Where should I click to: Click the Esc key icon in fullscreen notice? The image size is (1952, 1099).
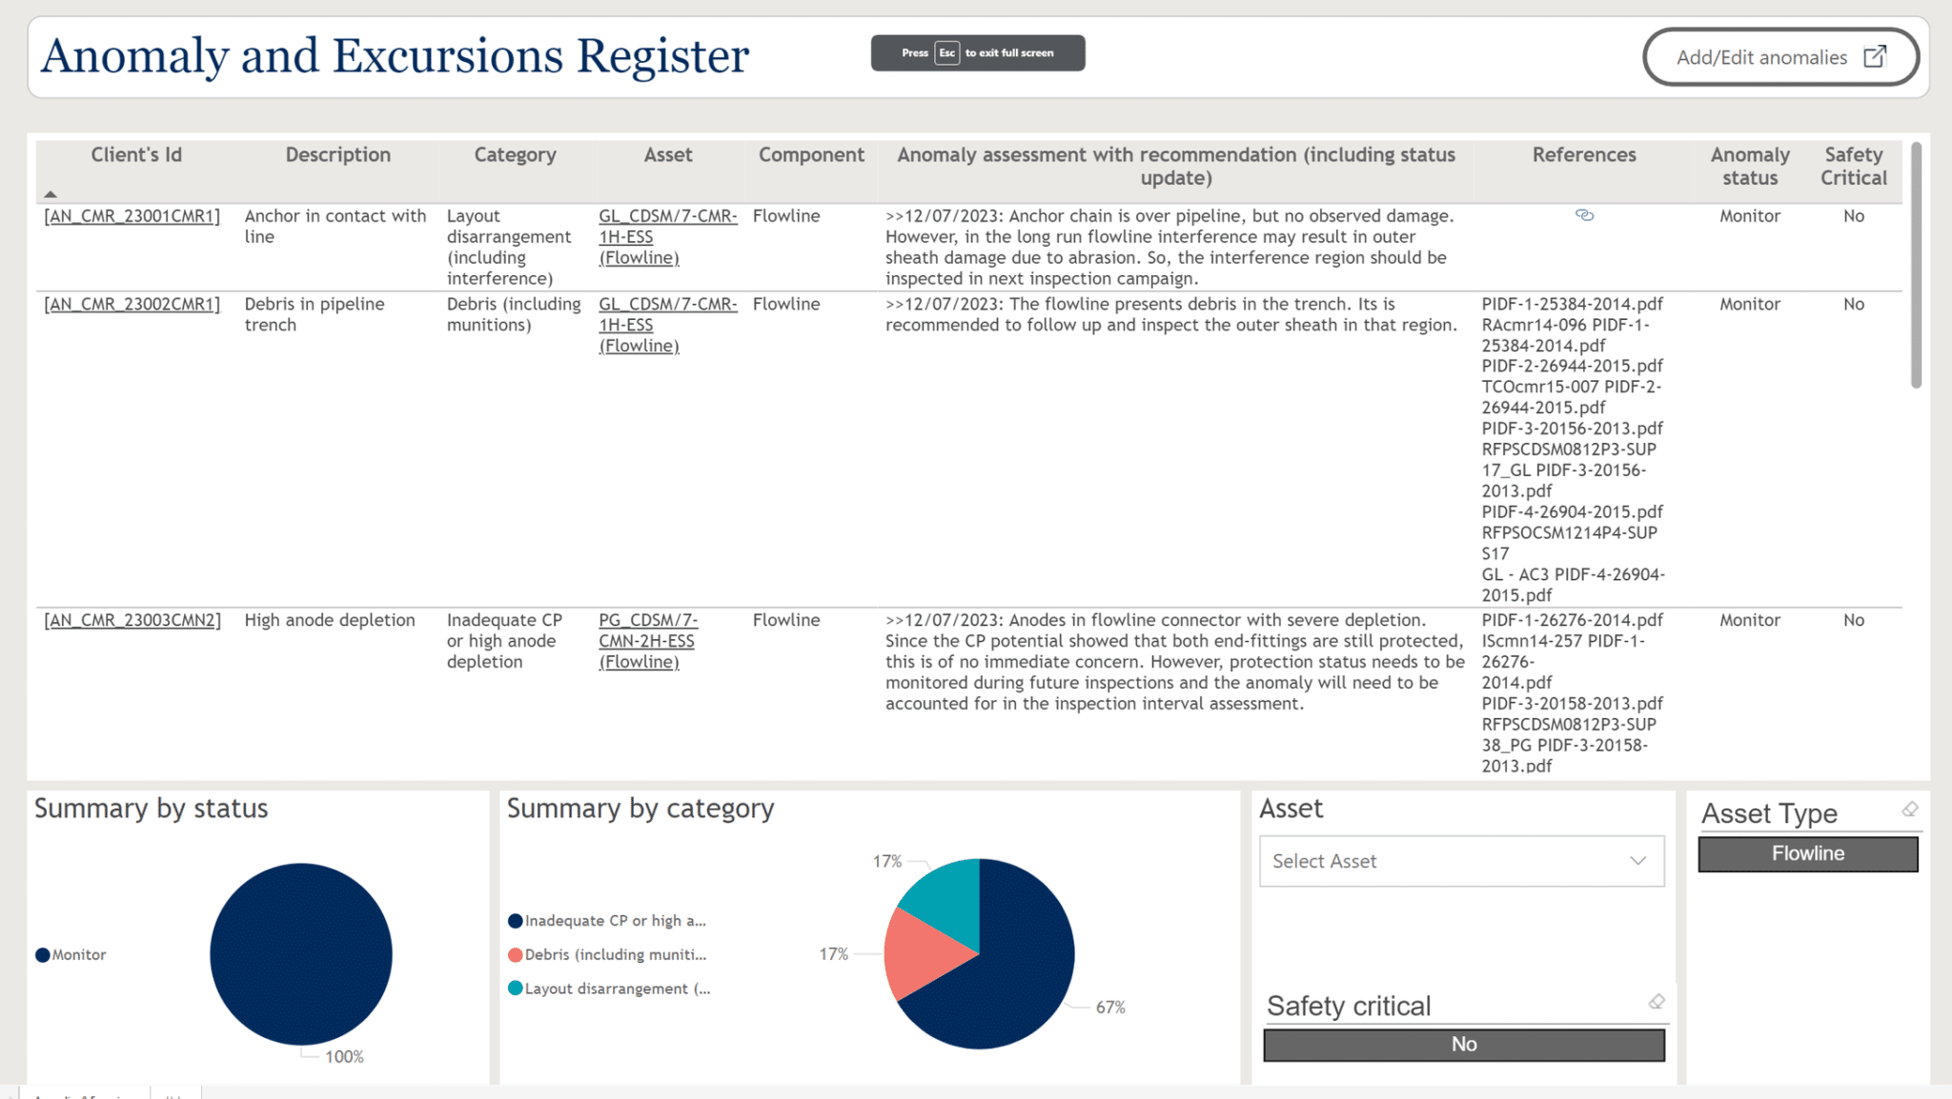(946, 53)
